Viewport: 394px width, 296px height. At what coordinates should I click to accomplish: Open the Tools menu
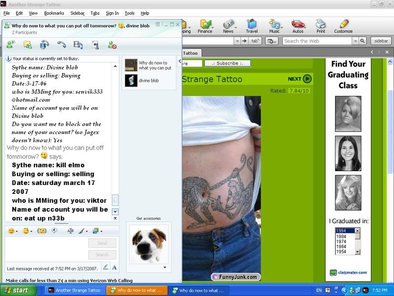(x=130, y=13)
